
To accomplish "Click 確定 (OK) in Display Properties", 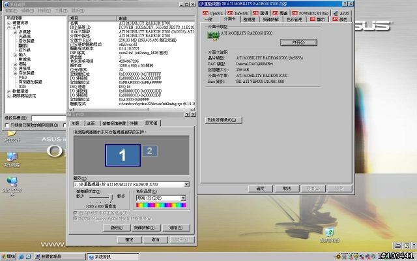I will pos(129,239).
